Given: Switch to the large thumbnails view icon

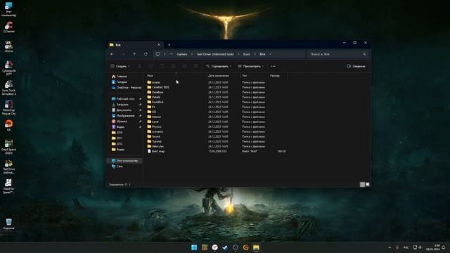Looking at the screenshot, I should pyautogui.click(x=368, y=184).
